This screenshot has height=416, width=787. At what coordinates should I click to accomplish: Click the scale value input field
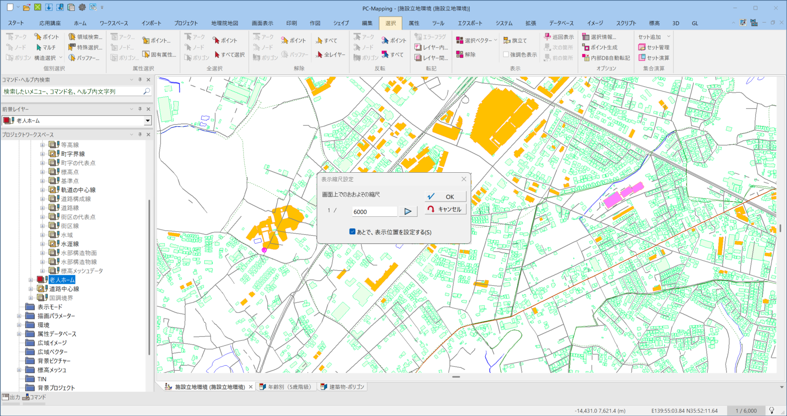tap(374, 212)
